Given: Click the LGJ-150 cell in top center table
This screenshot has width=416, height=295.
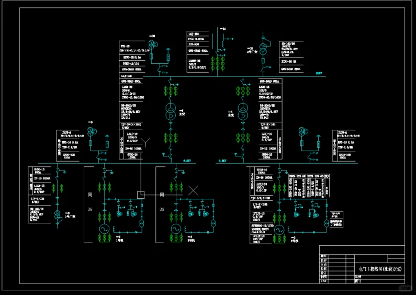Looking at the screenshot, I should click(198, 33).
